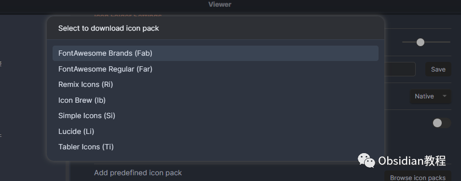Click the slider track right of the handle
461x181 pixels.
[x=437, y=42]
